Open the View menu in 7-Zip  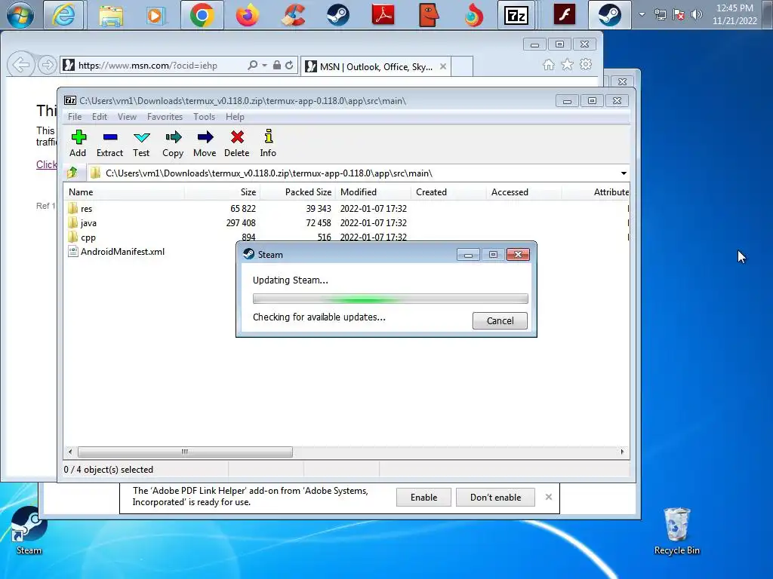pos(127,117)
